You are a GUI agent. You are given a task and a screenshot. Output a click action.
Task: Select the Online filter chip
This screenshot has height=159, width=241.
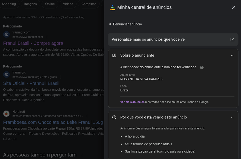coord(50,4)
